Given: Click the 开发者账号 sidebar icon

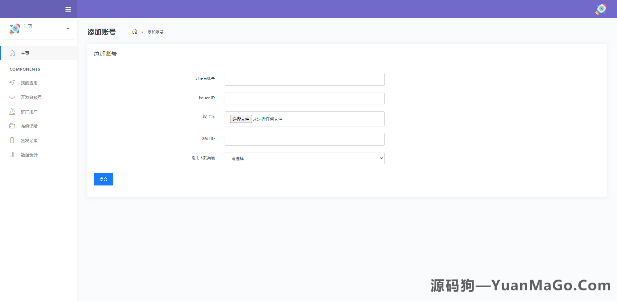Looking at the screenshot, I should pos(12,97).
